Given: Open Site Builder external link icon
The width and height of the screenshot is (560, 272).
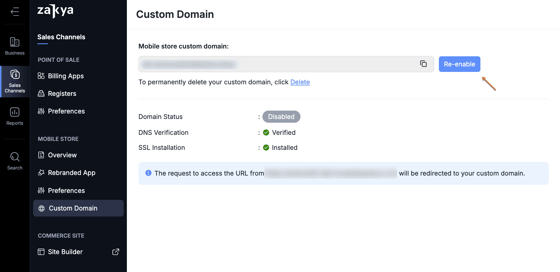Looking at the screenshot, I should [x=115, y=252].
